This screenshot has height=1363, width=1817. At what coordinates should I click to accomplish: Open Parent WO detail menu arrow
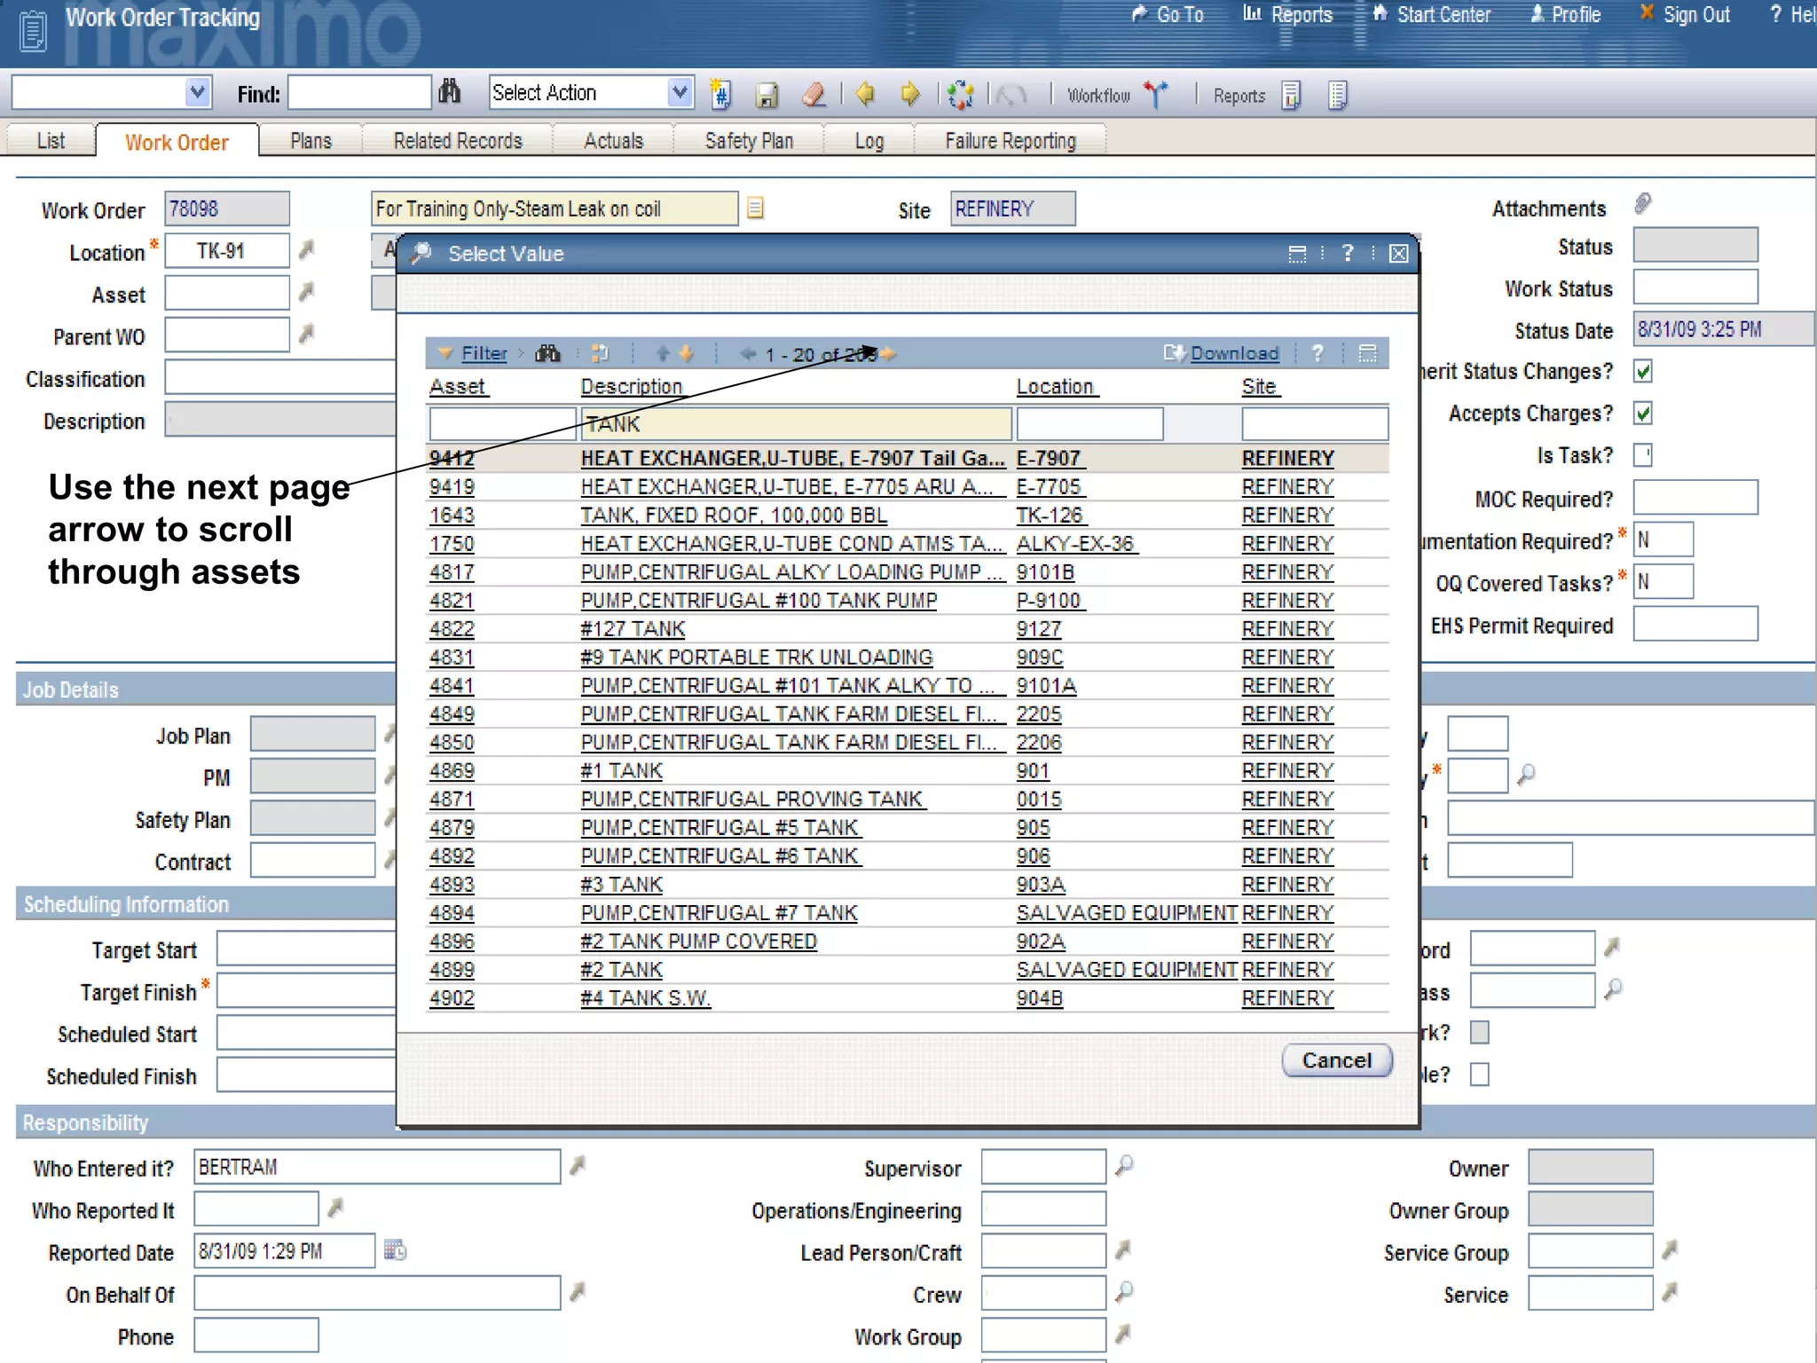coord(307,334)
